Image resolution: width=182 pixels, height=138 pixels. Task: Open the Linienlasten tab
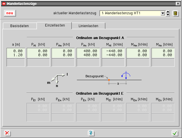pos(89,26)
